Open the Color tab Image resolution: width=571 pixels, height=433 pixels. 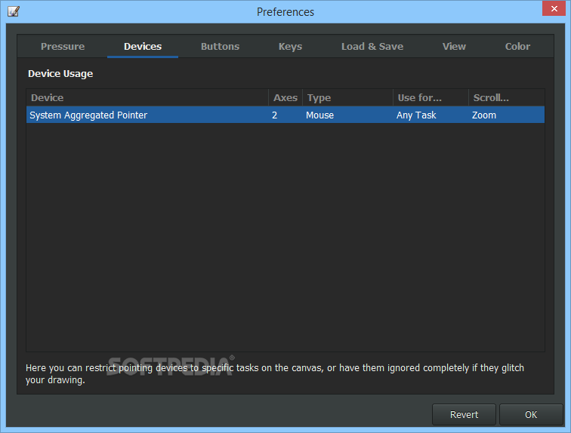point(517,47)
